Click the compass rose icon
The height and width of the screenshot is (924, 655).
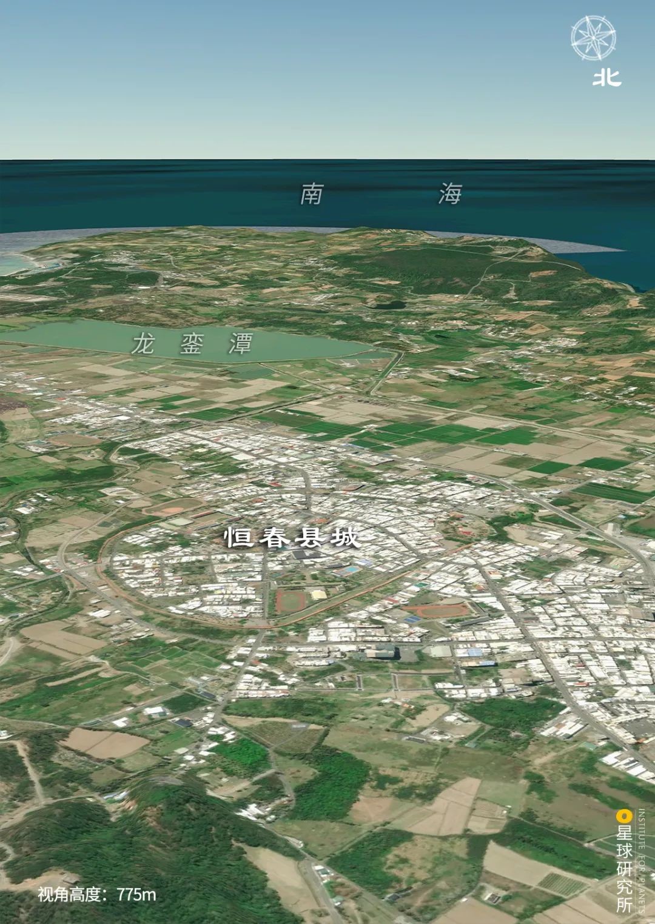click(x=593, y=38)
